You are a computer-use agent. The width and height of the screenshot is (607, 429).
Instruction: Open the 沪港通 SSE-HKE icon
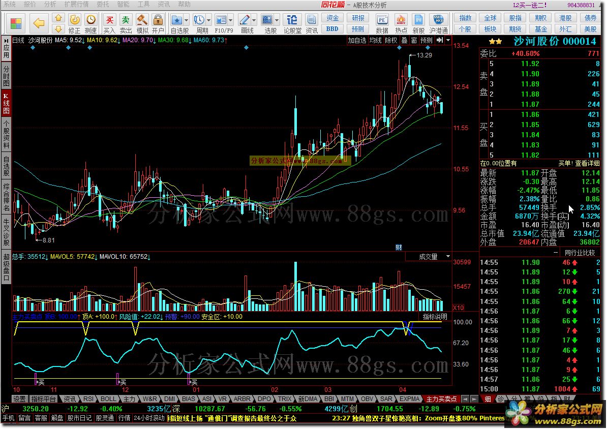pyautogui.click(x=438, y=23)
